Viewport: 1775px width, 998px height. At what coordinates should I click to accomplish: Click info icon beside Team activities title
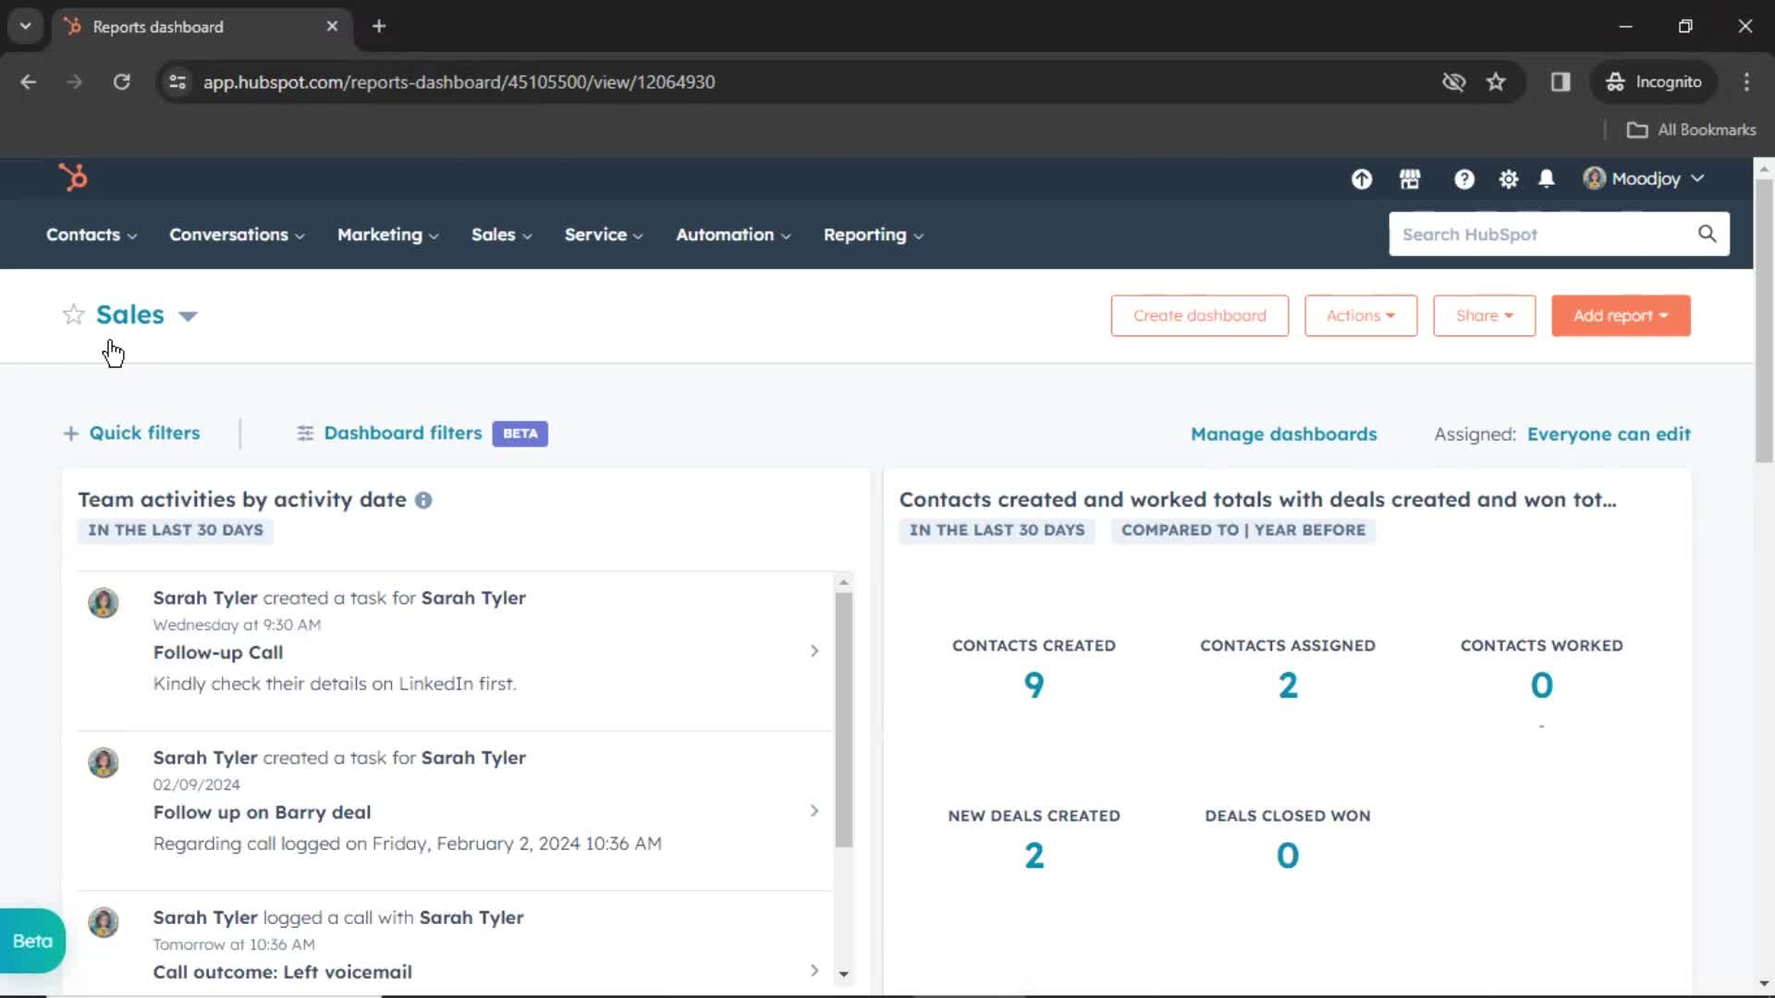(423, 500)
